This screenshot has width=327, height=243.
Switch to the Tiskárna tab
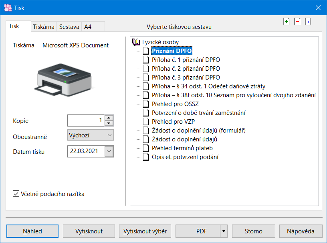point(44,27)
